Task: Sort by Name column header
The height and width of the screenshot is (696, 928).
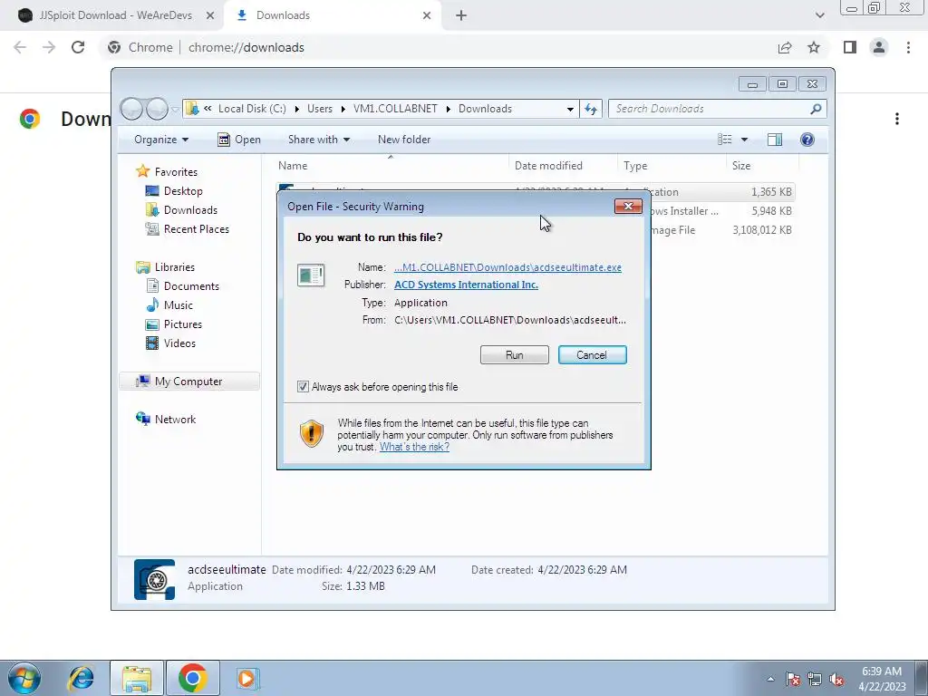Action: 391,166
